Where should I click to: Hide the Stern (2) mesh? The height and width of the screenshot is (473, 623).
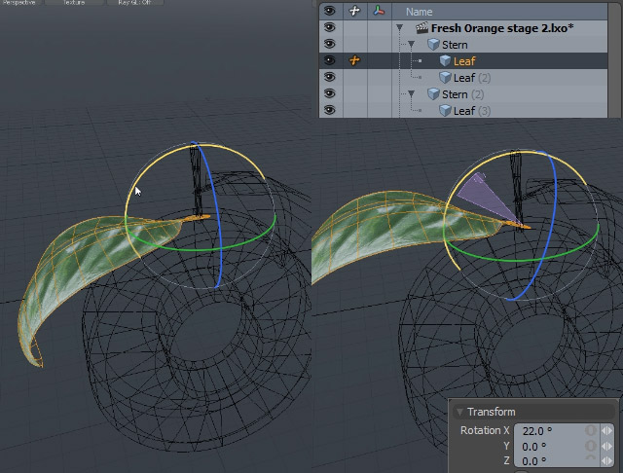point(329,93)
